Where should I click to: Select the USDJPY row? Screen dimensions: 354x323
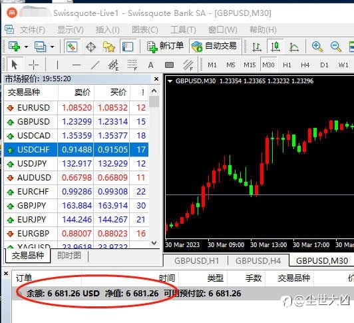tap(76, 164)
